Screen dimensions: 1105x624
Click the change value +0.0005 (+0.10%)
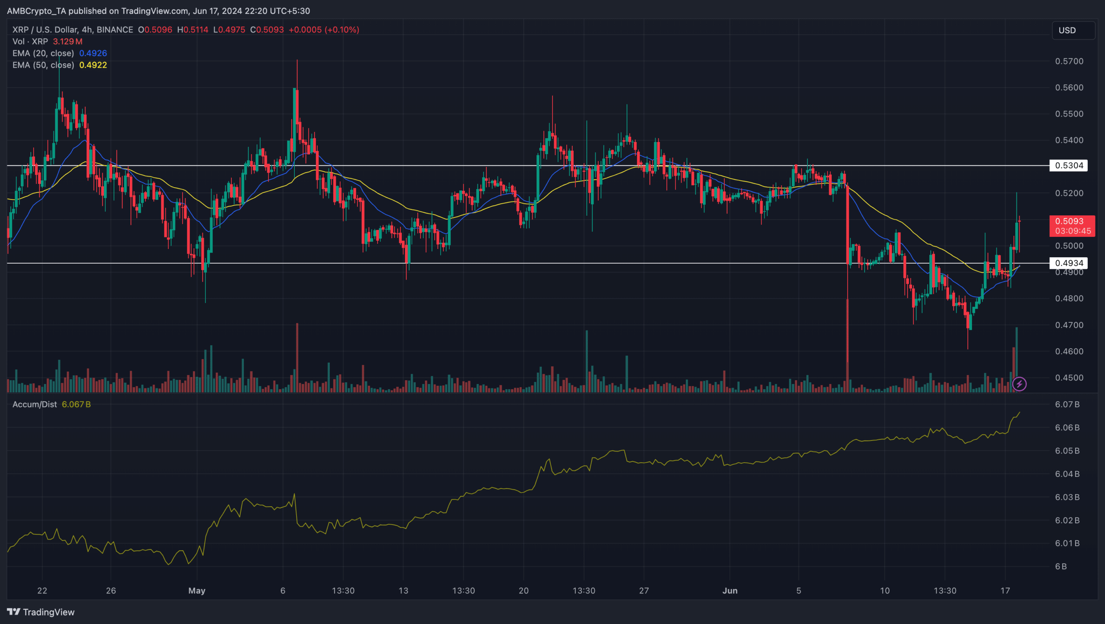click(324, 30)
